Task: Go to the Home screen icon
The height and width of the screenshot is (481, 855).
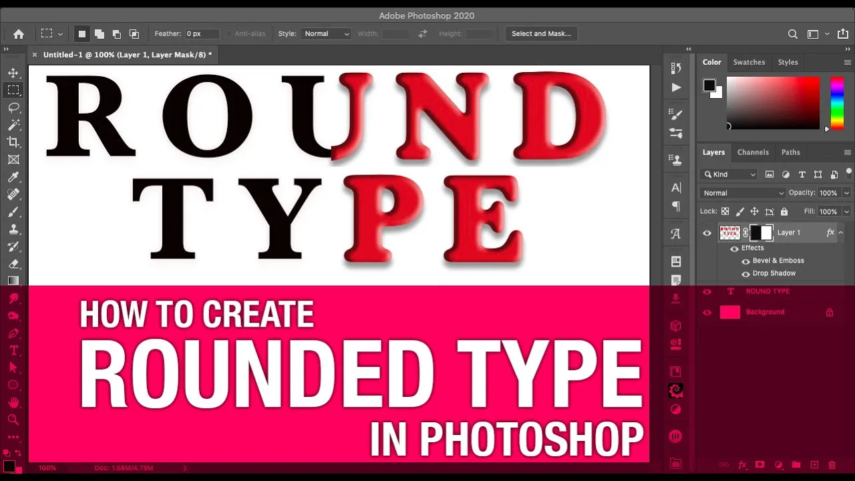Action: 19,34
